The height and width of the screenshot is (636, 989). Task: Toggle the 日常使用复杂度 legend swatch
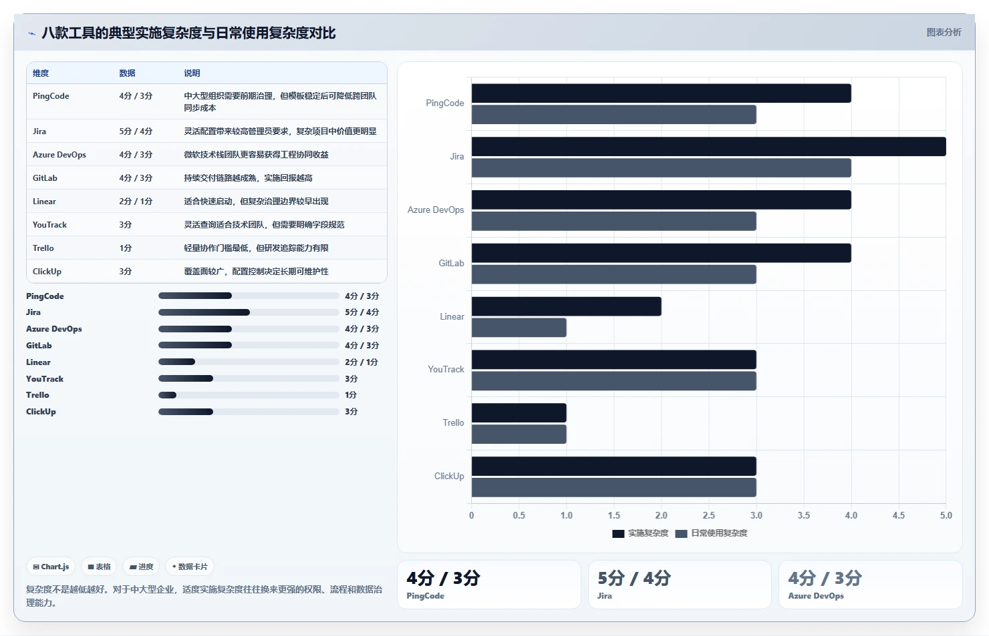click(x=681, y=533)
